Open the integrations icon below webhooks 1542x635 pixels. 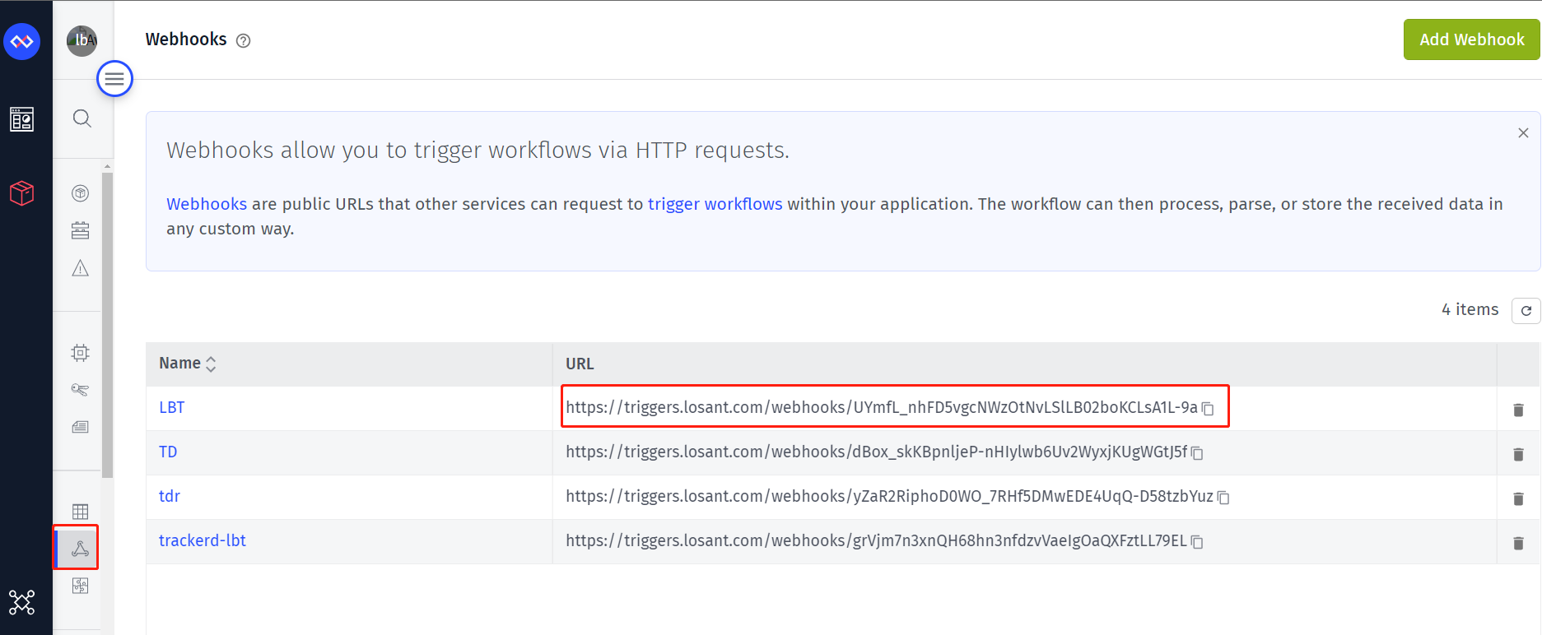[80, 586]
